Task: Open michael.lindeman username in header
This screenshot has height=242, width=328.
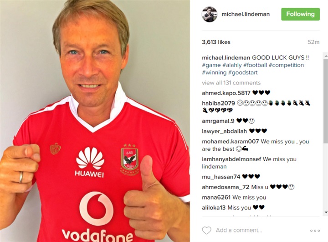Action: pos(246,14)
